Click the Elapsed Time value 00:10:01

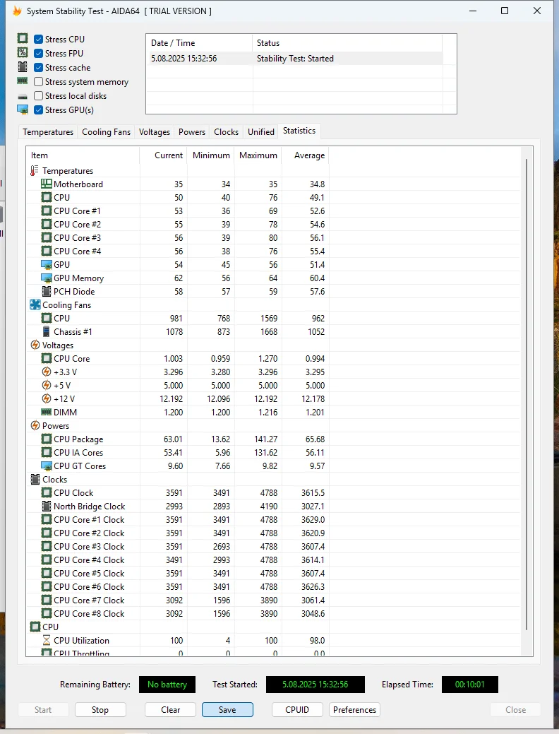click(x=469, y=685)
